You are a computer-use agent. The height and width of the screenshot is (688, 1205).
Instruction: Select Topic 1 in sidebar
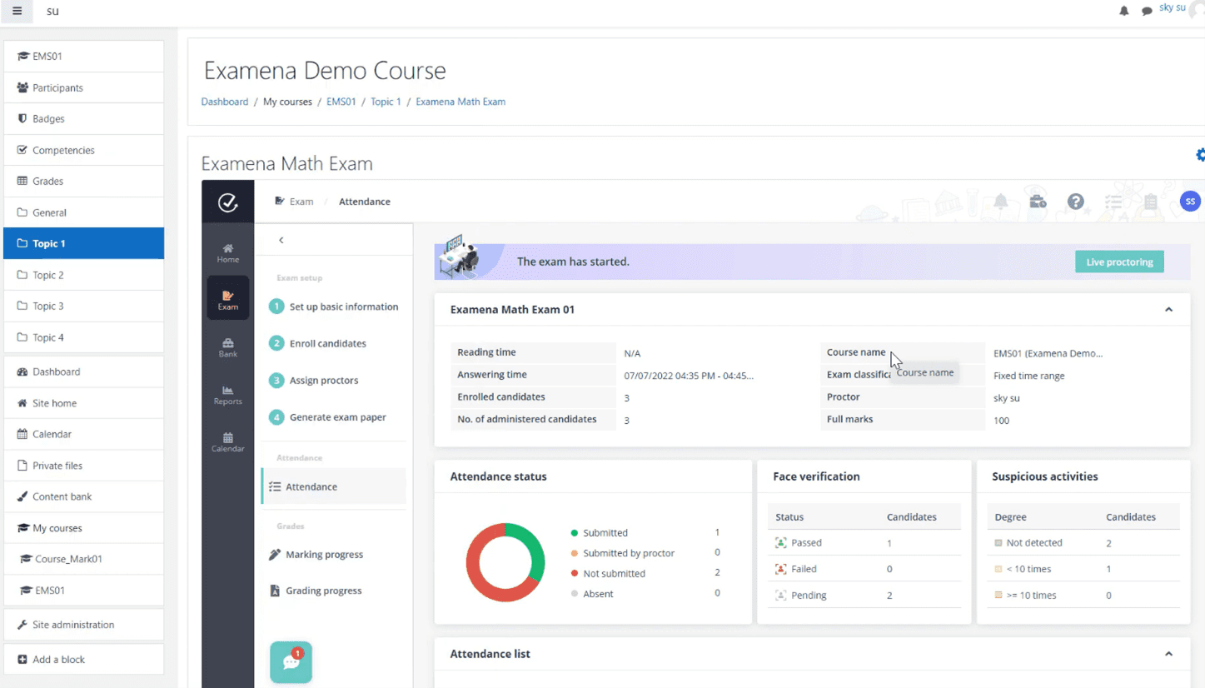point(83,244)
